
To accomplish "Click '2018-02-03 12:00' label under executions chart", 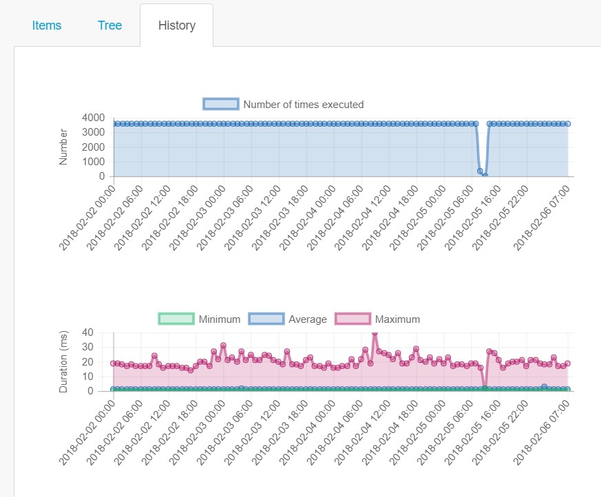I will [252, 218].
